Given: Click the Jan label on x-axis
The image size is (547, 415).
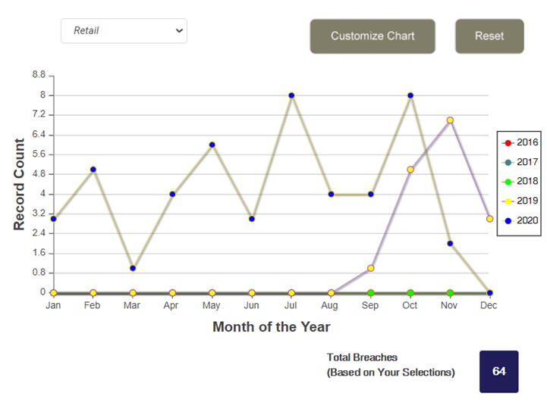Looking at the screenshot, I should 53,305.
